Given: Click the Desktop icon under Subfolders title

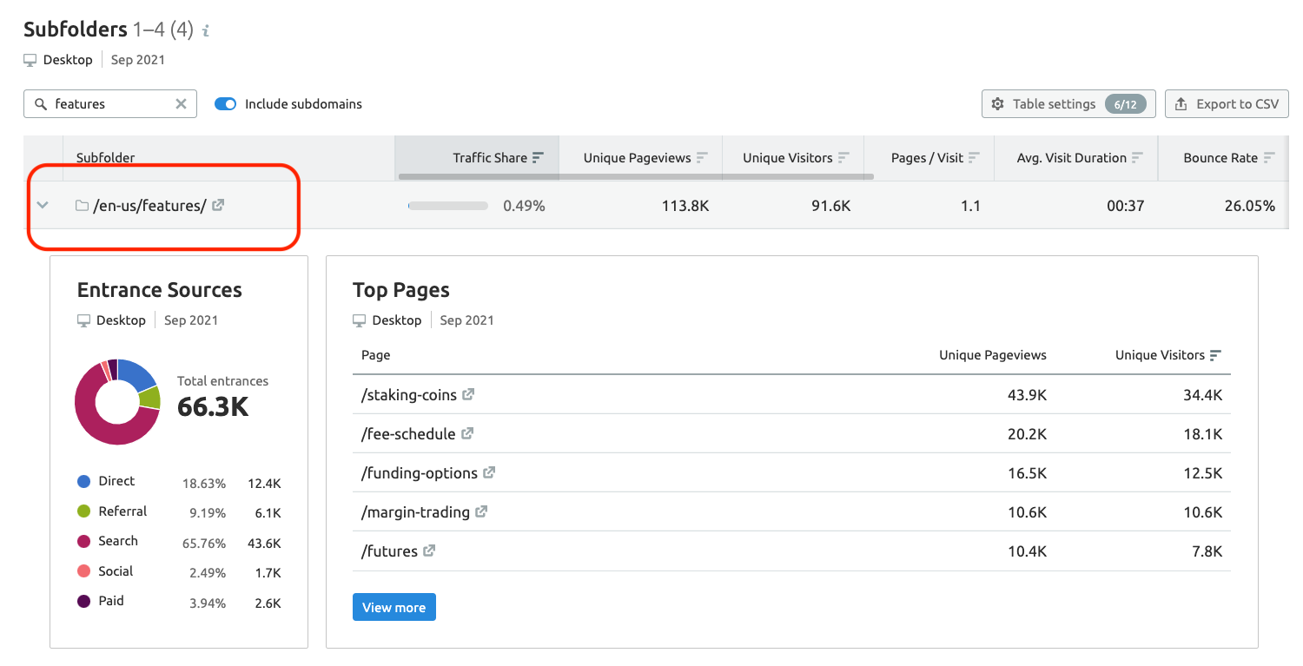Looking at the screenshot, I should click(x=30, y=60).
